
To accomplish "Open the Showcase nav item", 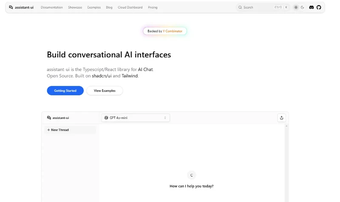I will pyautogui.click(x=75, y=7).
